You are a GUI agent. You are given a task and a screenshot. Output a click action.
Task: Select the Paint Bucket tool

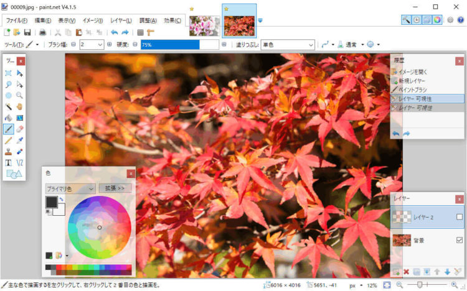[9, 118]
